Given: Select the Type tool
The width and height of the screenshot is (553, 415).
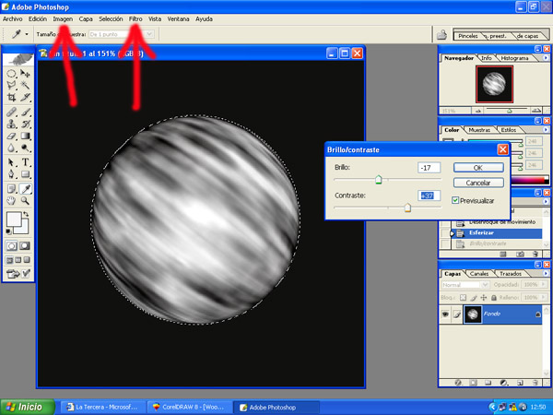Looking at the screenshot, I should click(x=25, y=162).
